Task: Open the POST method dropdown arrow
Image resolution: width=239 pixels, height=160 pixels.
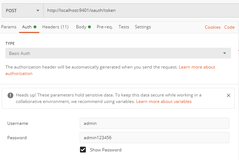Action: click(x=38, y=10)
